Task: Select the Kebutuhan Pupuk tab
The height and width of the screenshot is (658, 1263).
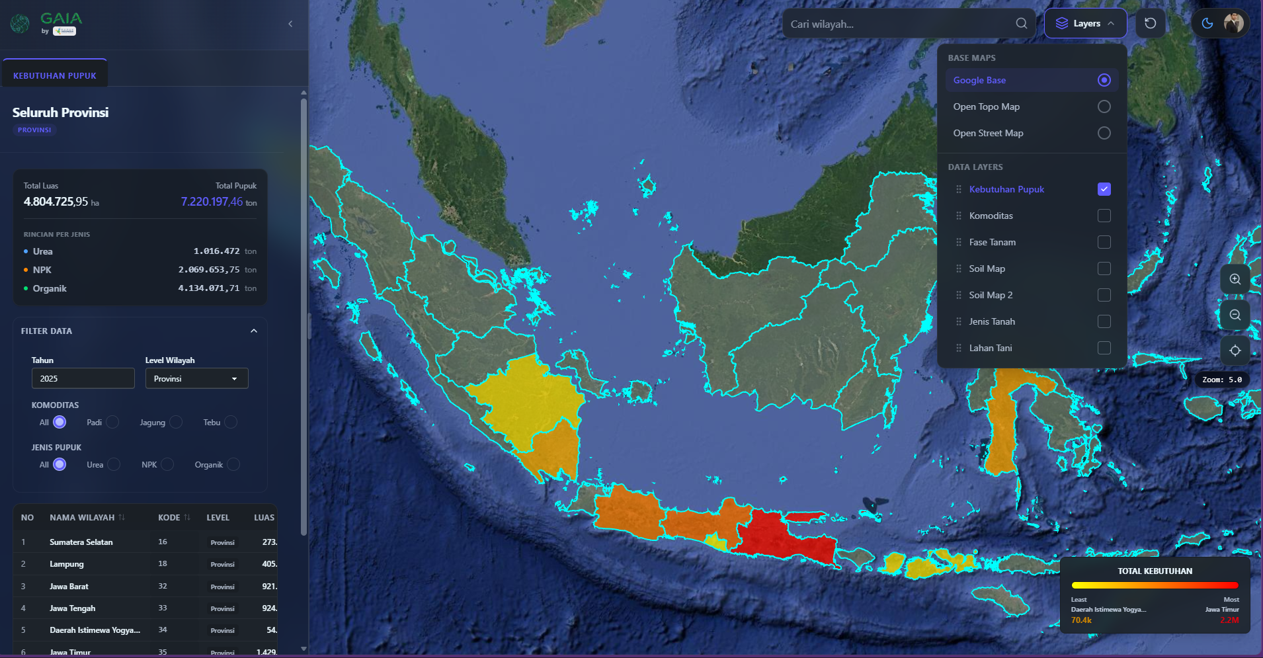Action: pos(55,75)
